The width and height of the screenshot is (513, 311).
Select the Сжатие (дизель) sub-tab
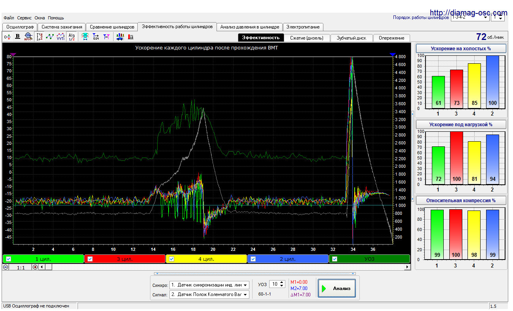307,38
